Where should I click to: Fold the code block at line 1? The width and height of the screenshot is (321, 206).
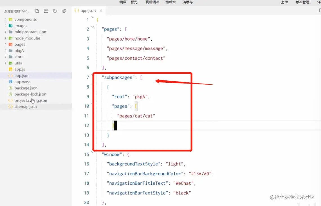point(93,17)
